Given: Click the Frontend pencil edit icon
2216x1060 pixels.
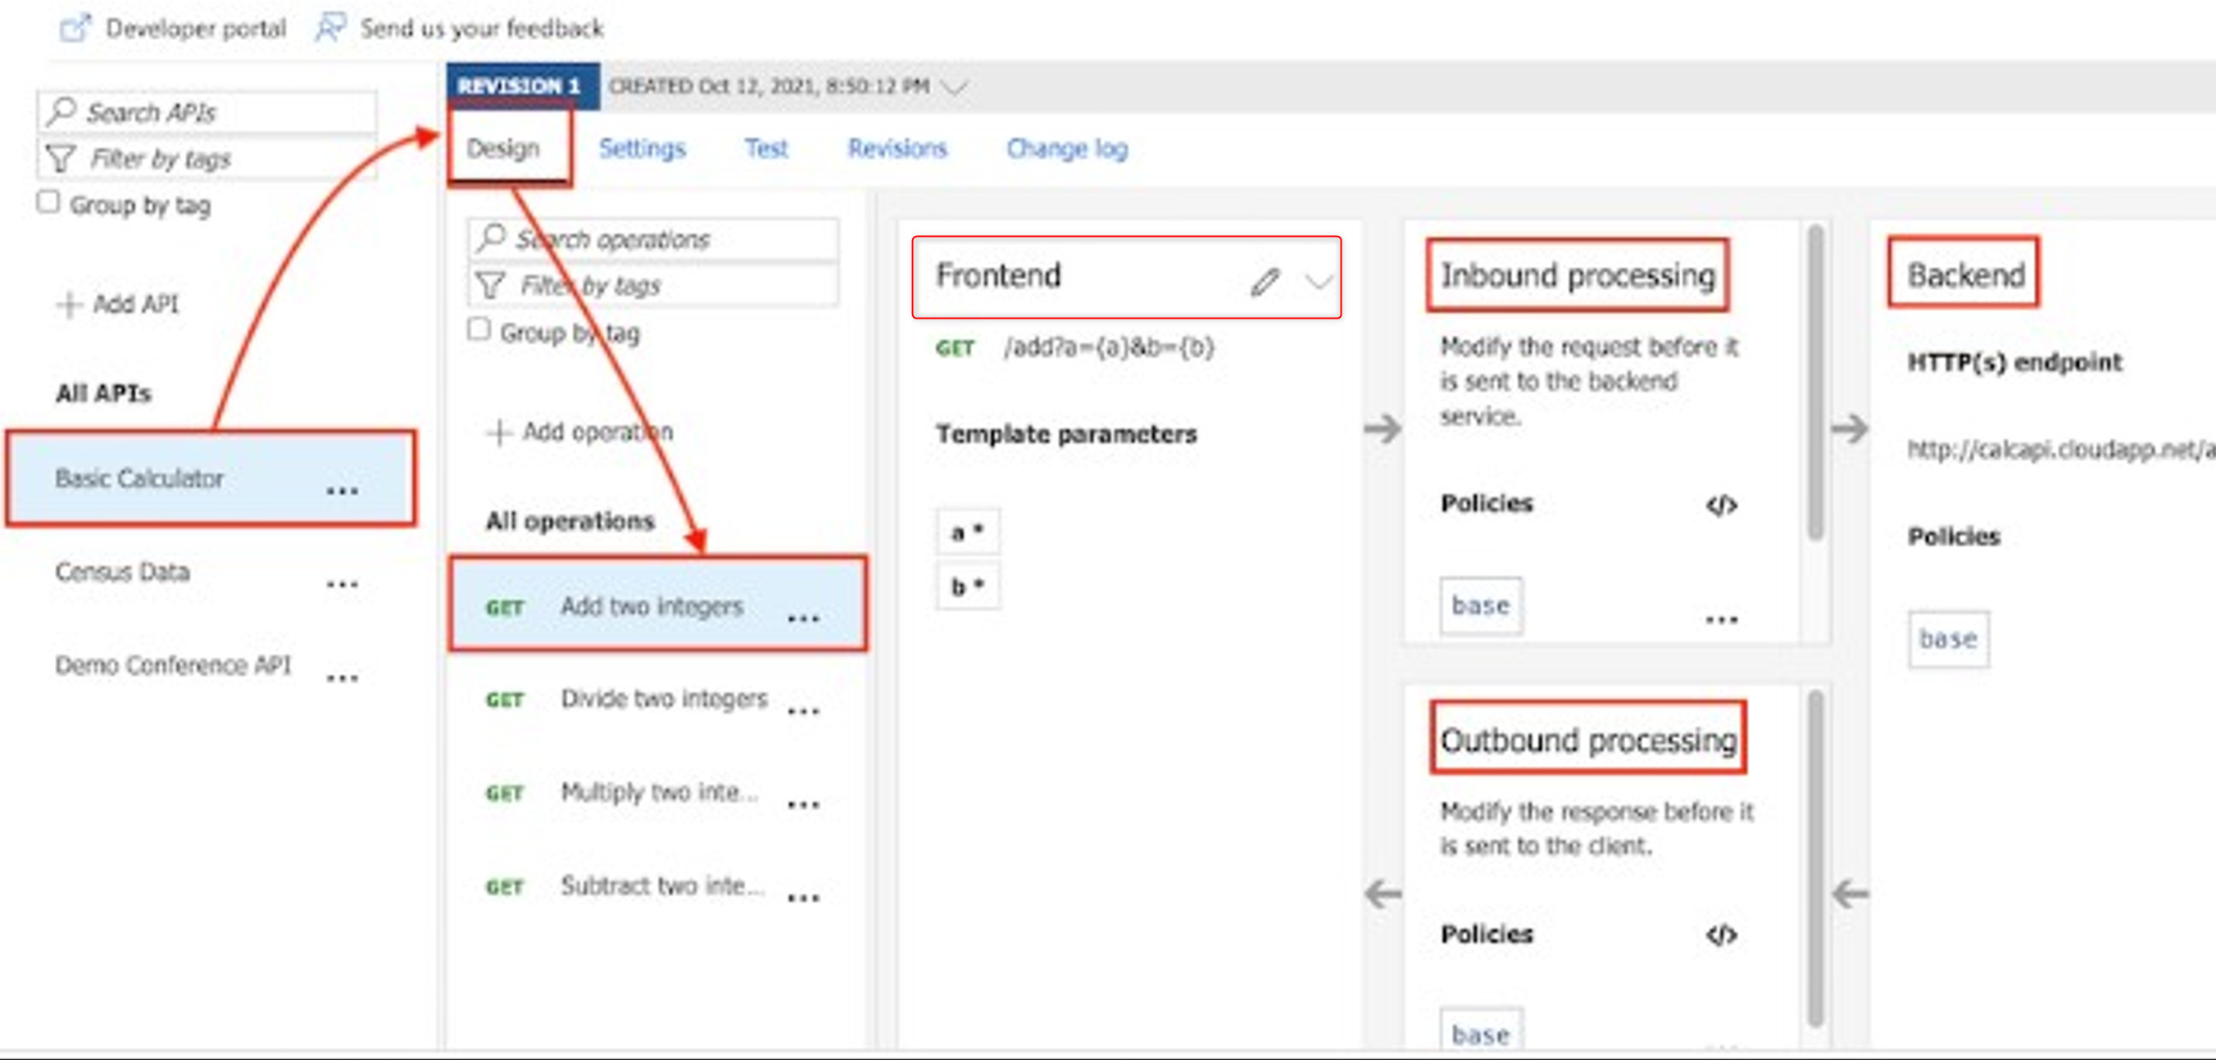Looking at the screenshot, I should tap(1265, 281).
